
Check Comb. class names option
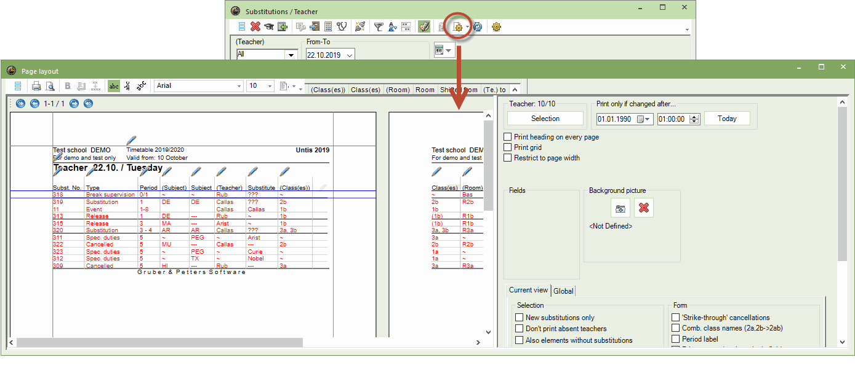675,328
